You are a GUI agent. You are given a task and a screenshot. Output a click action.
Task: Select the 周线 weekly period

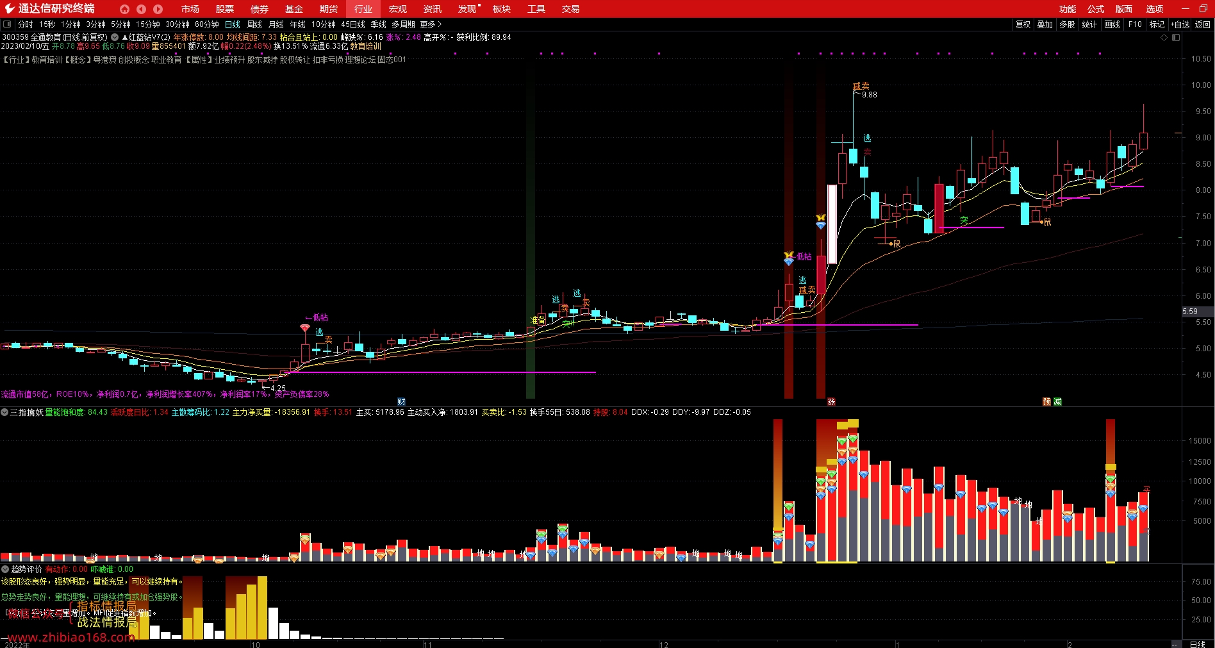[254, 24]
